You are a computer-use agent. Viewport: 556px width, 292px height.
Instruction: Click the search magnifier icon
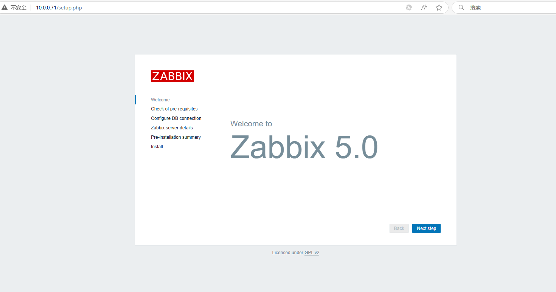461,8
